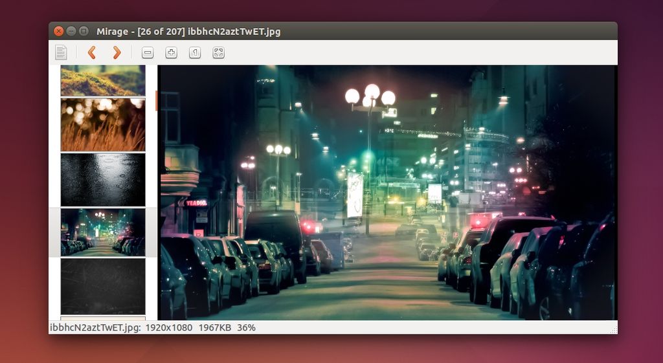The height and width of the screenshot is (363, 663).
Task: Select the partially visible bottom thumbnail
Action: tap(103, 318)
